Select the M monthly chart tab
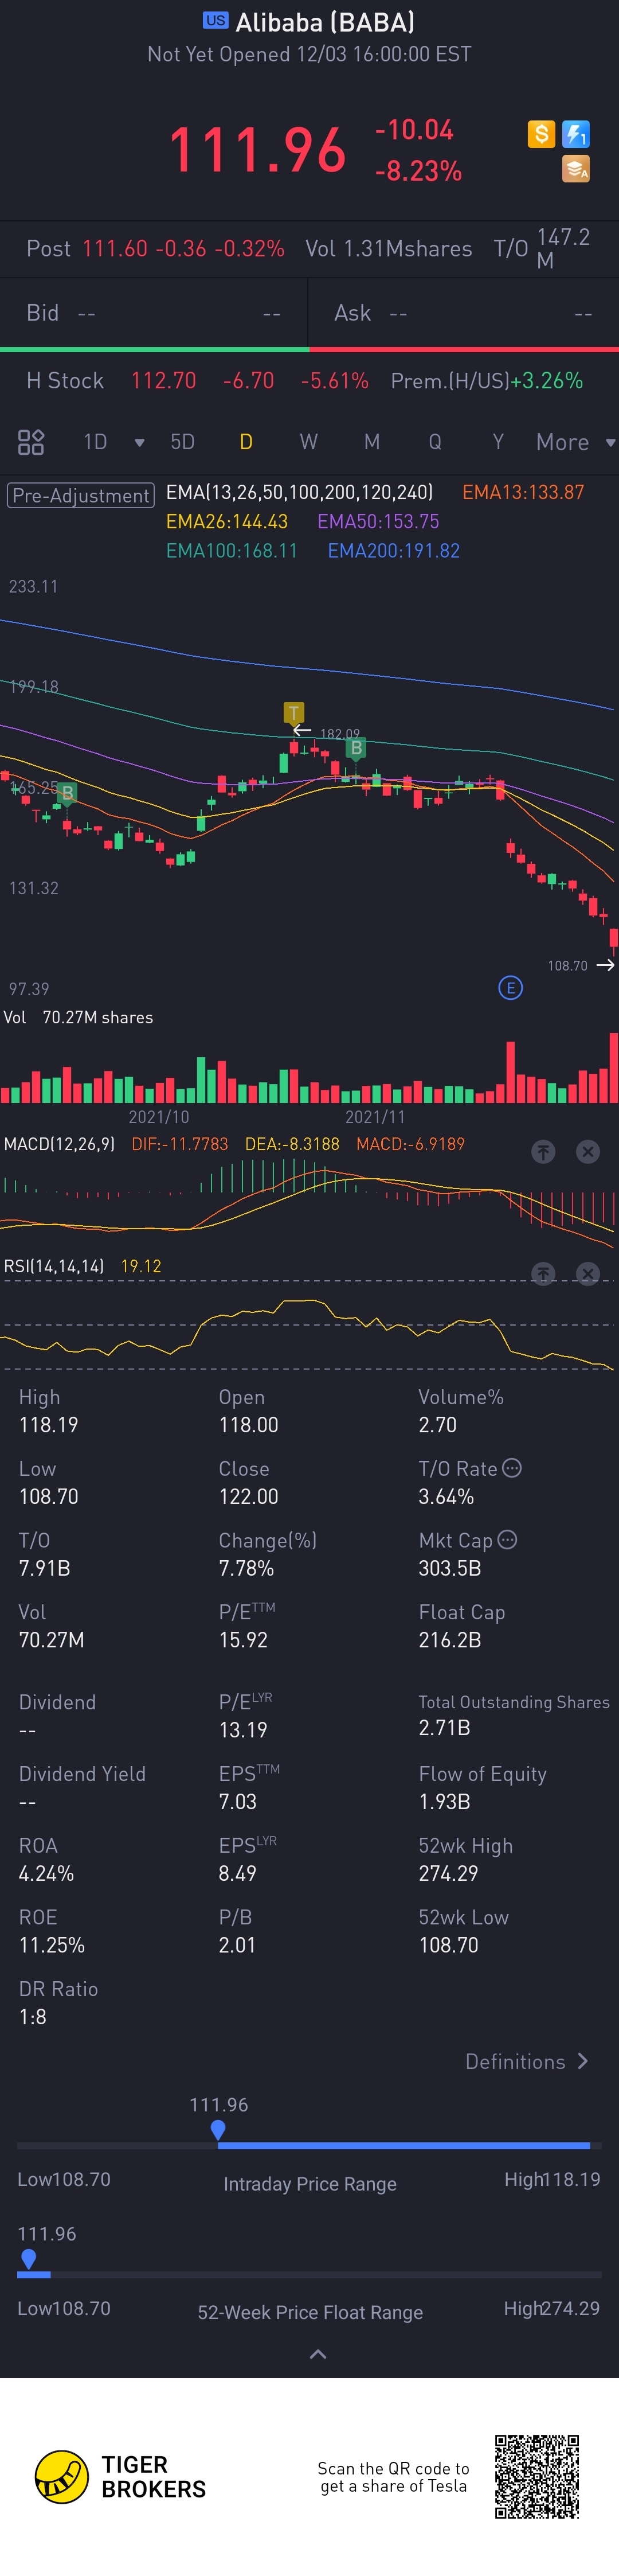Image resolution: width=619 pixels, height=2576 pixels. click(372, 442)
